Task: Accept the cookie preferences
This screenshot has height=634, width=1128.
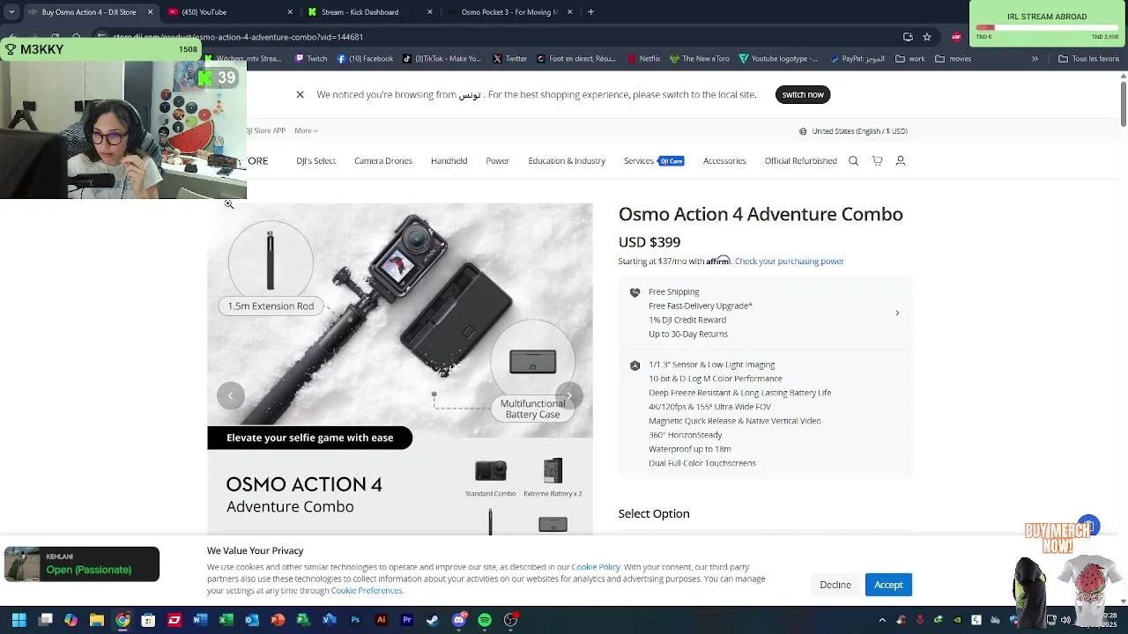Action: point(888,585)
